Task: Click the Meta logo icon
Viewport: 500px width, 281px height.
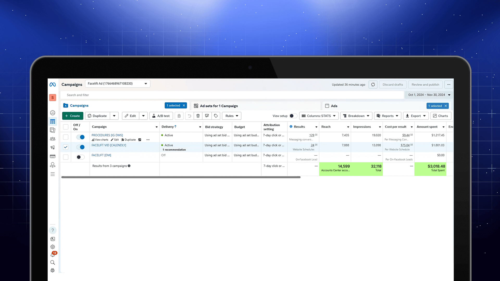Action: (x=53, y=85)
